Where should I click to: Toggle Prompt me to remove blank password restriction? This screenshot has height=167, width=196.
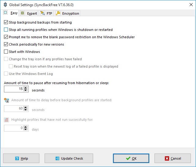tap(6, 37)
